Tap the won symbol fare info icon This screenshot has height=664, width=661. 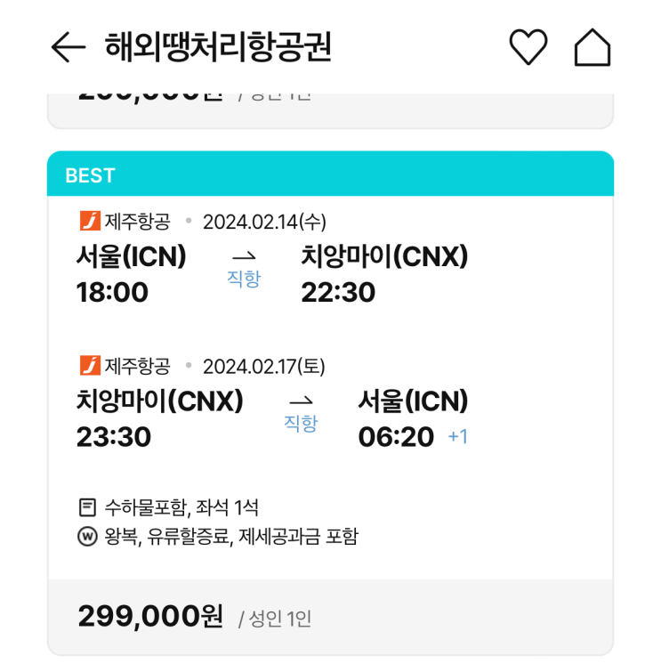click(x=87, y=537)
